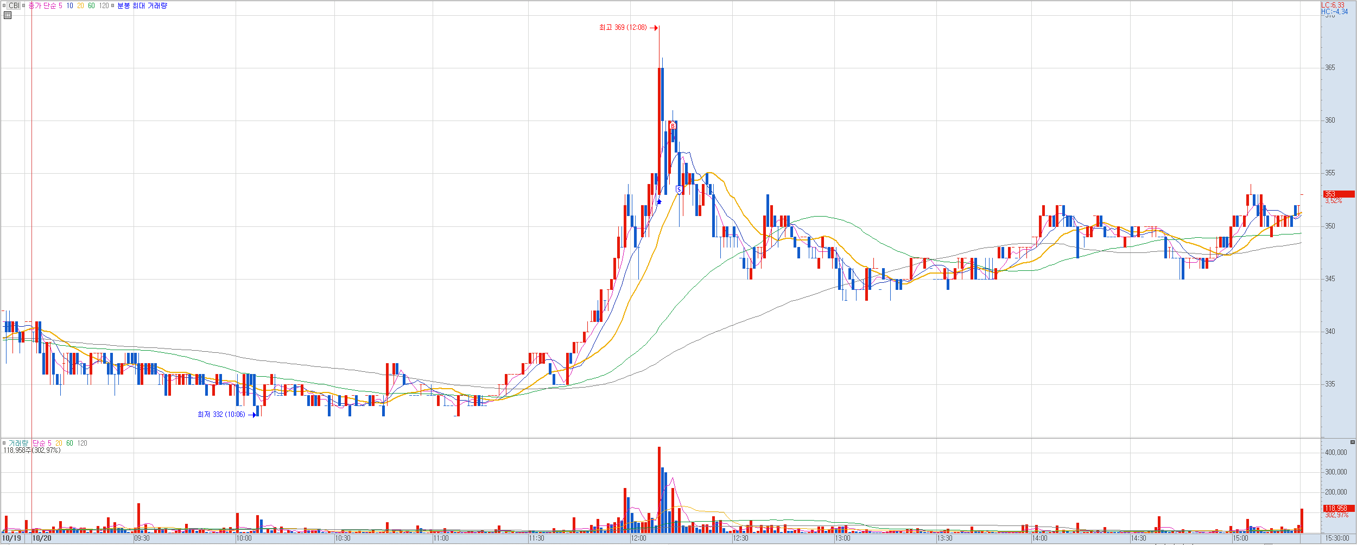Click the 11:30 time axis label
Screen dimensions: 1357x545
click(x=536, y=538)
